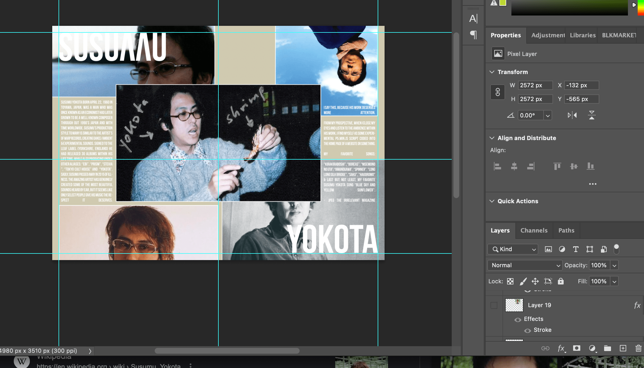Screen dimensions: 644x368
Task: Click the Y position field
Action: (581, 99)
